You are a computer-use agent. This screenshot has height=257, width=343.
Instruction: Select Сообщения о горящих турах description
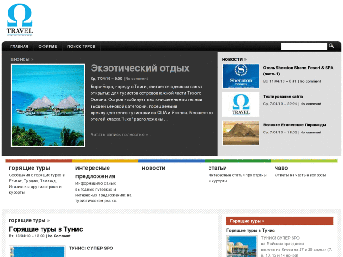pyautogui.click(x=37, y=184)
